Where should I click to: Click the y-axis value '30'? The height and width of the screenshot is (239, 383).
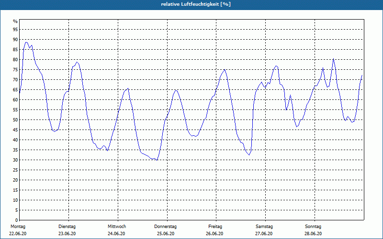pos(15,160)
